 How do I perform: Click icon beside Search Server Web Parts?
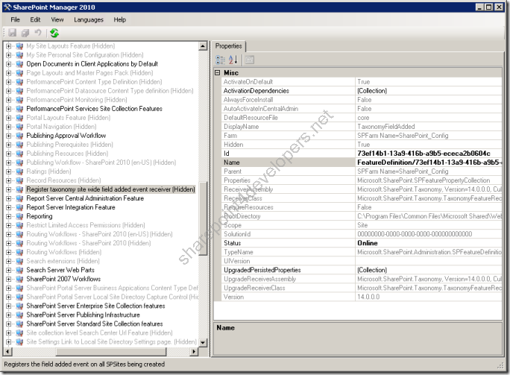(x=19, y=270)
